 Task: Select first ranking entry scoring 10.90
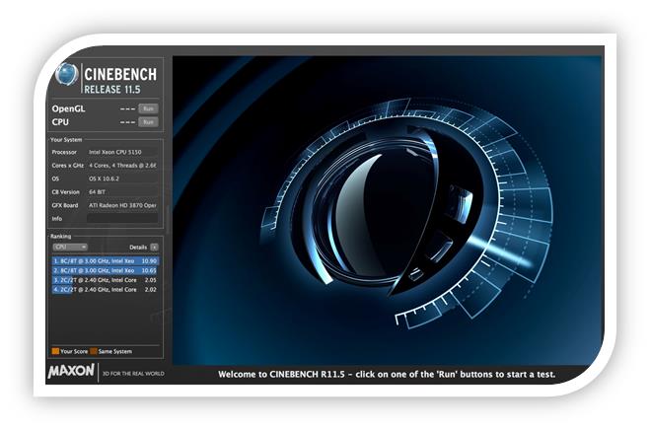click(x=105, y=260)
